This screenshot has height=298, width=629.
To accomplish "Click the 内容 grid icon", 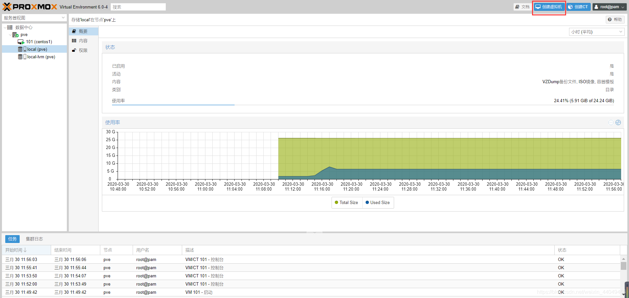I will [74, 41].
